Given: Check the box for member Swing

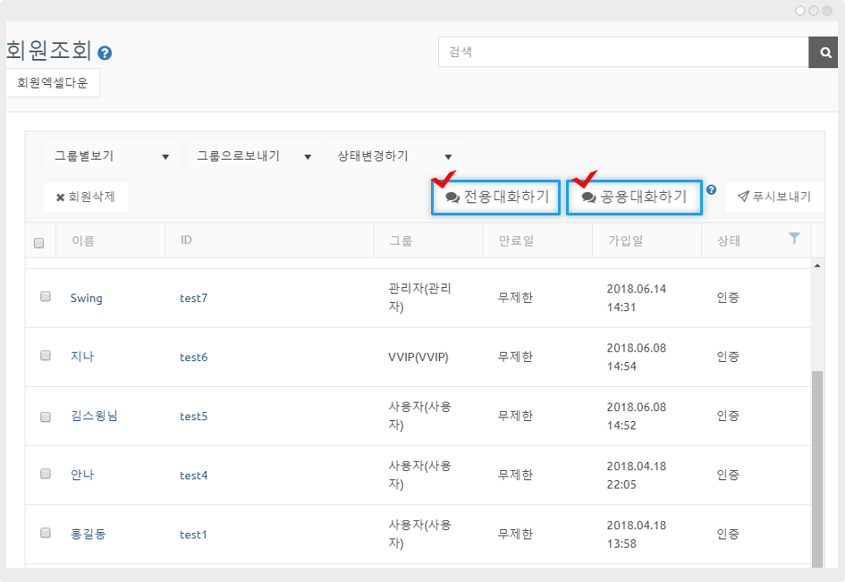Looking at the screenshot, I should 46,297.
